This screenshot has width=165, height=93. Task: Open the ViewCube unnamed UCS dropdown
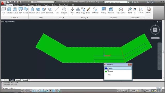[x=155, y=38]
